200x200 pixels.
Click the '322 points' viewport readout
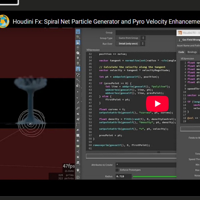(66, 178)
